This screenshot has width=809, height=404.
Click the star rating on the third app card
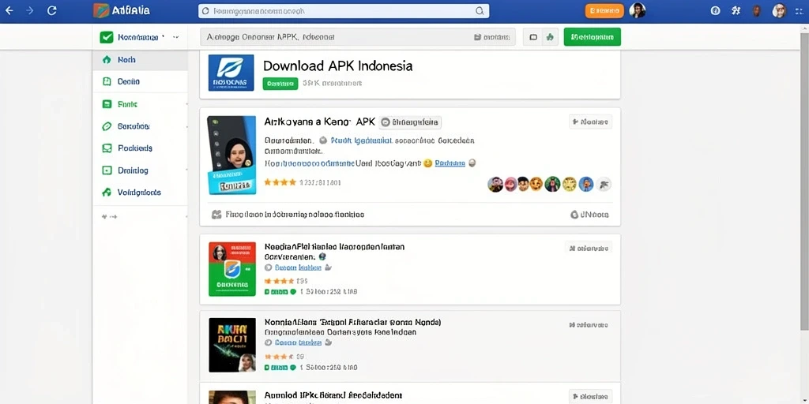click(x=279, y=357)
